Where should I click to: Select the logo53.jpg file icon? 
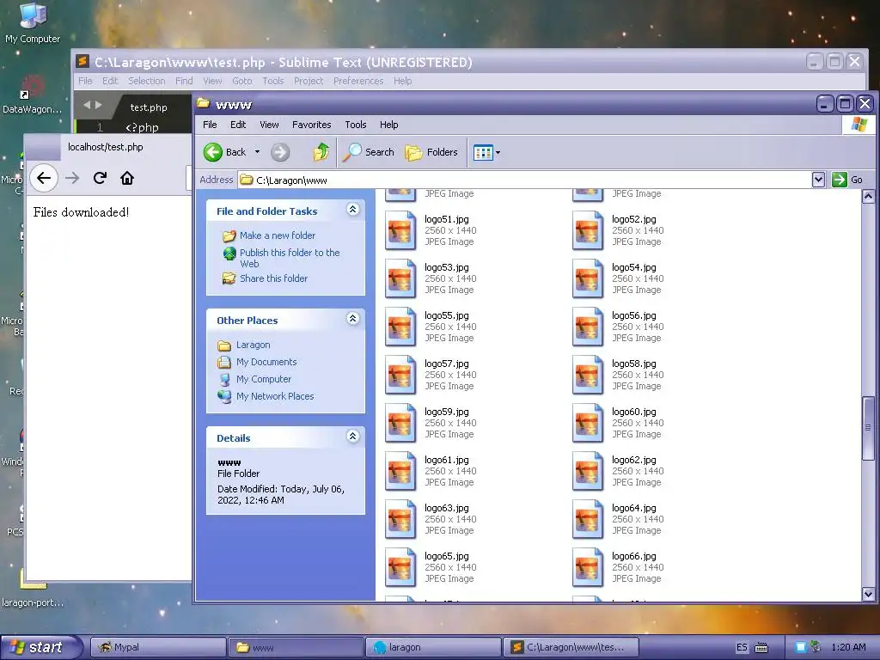tap(400, 278)
